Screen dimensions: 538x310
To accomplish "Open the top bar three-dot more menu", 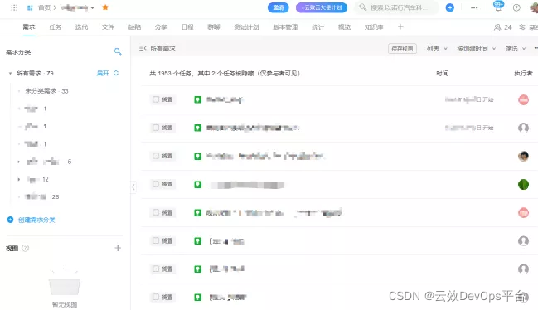I will [474, 7].
